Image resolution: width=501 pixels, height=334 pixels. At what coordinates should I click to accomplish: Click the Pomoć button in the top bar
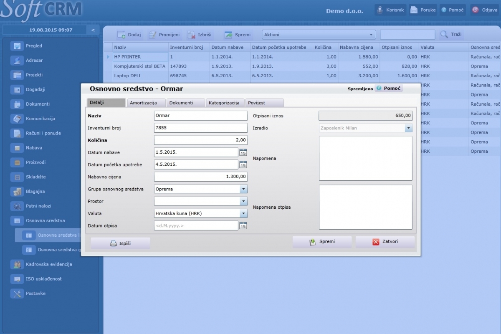[453, 10]
